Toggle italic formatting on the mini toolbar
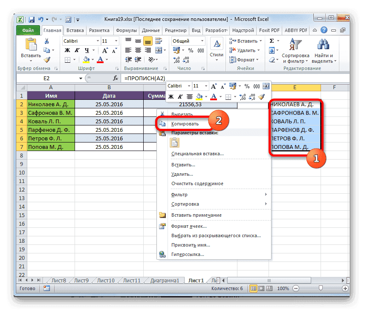373x311 pixels. [180, 96]
